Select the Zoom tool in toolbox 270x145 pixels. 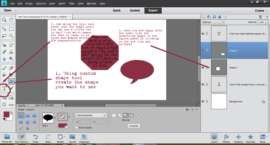(4, 20)
